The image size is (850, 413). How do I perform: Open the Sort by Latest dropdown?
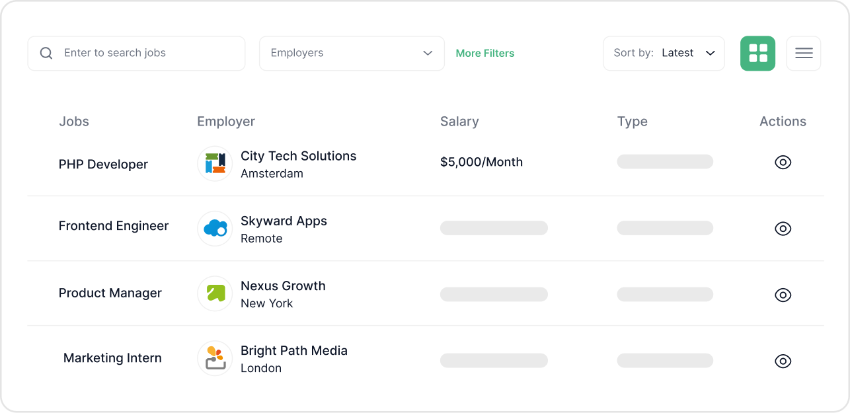(x=664, y=54)
